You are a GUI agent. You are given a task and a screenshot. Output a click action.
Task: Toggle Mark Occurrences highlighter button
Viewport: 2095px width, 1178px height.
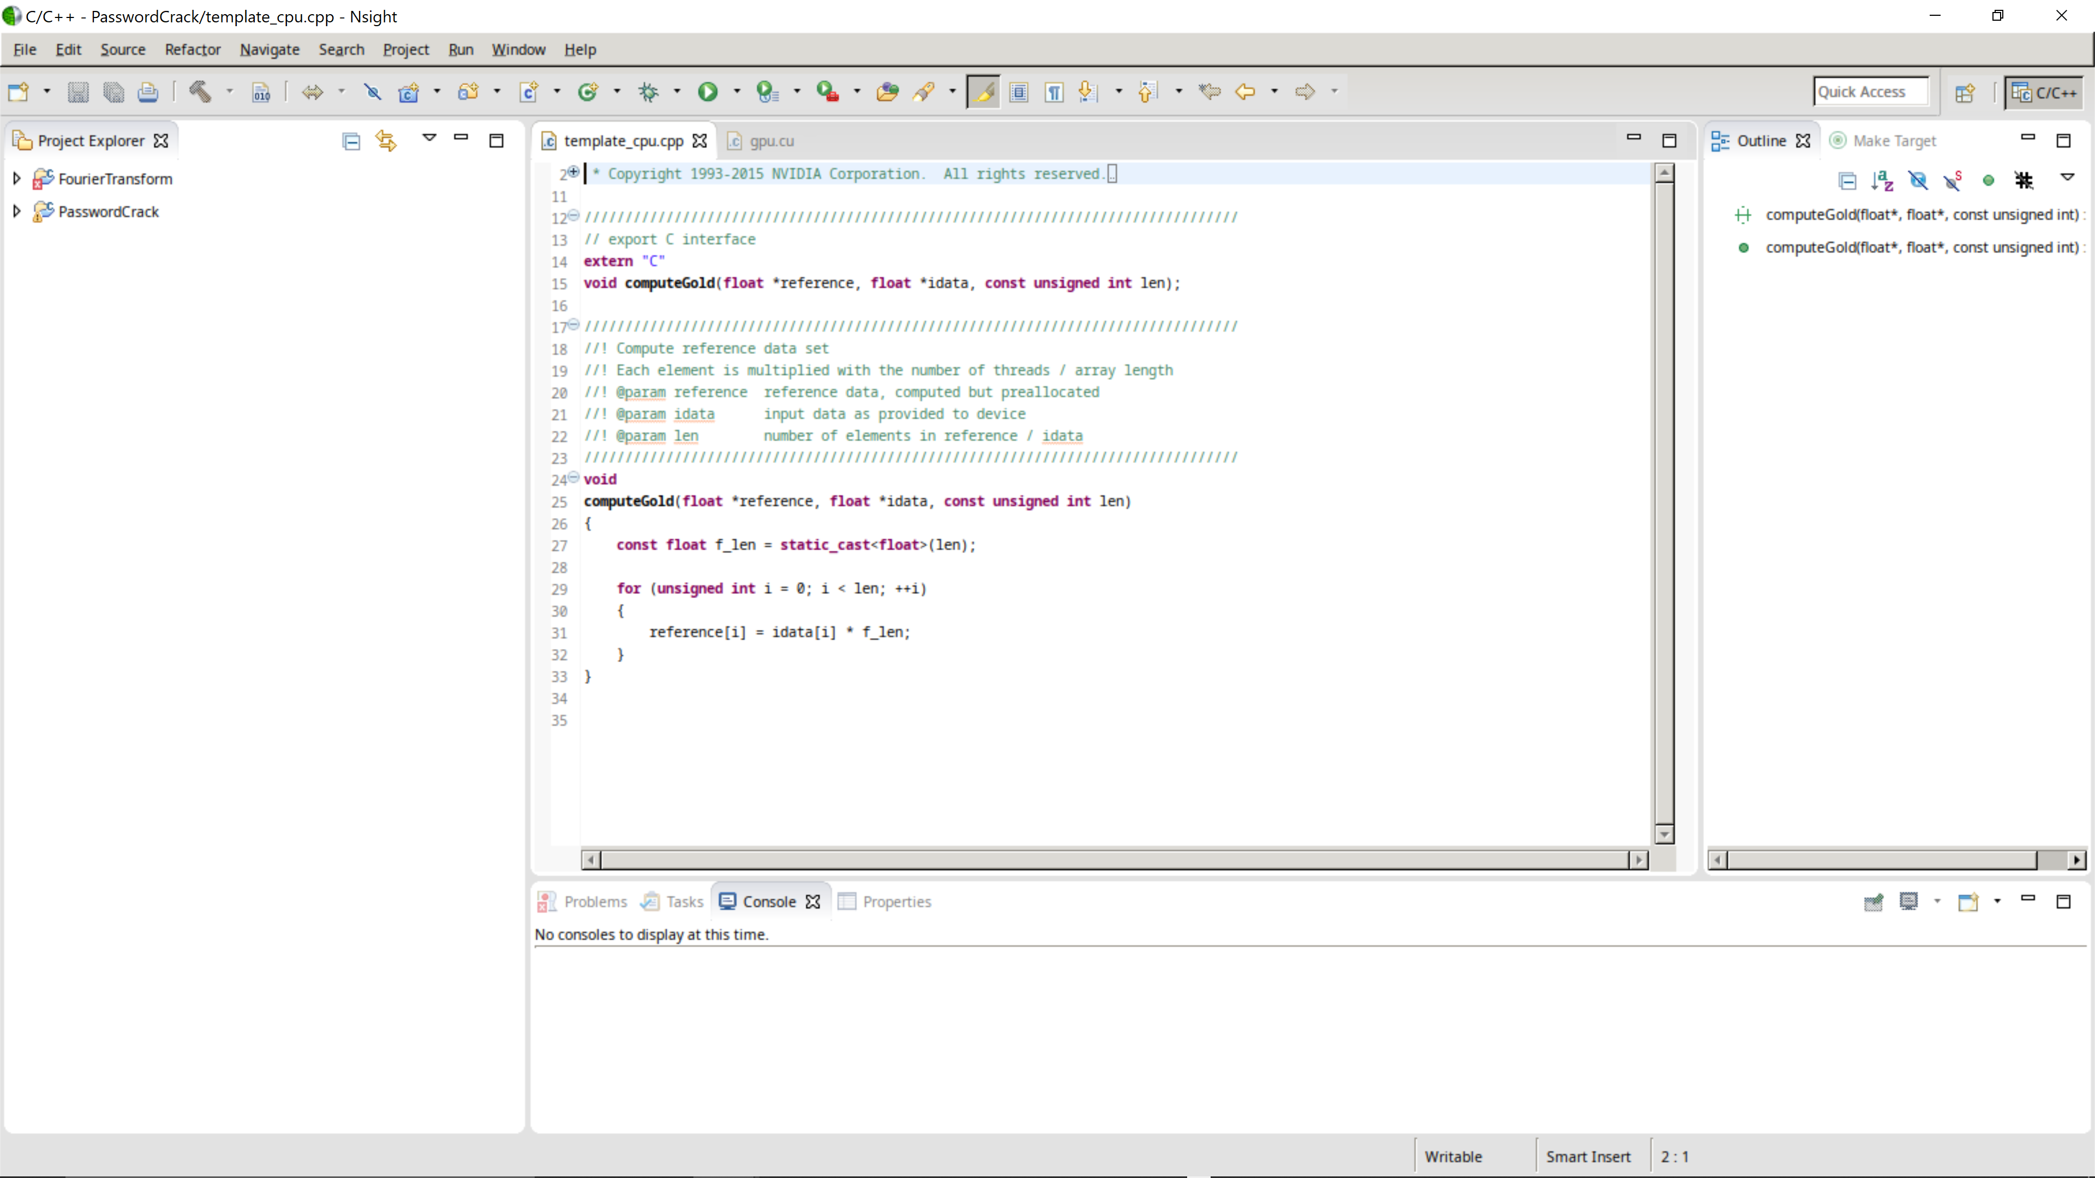point(983,92)
